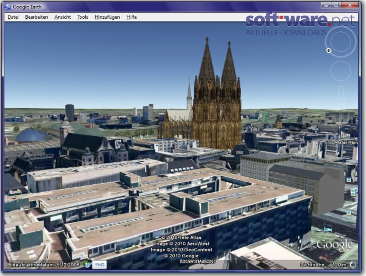Image resolution: width=366 pixels, height=276 pixels.
Task: Open the Tools menu
Action: (x=83, y=17)
